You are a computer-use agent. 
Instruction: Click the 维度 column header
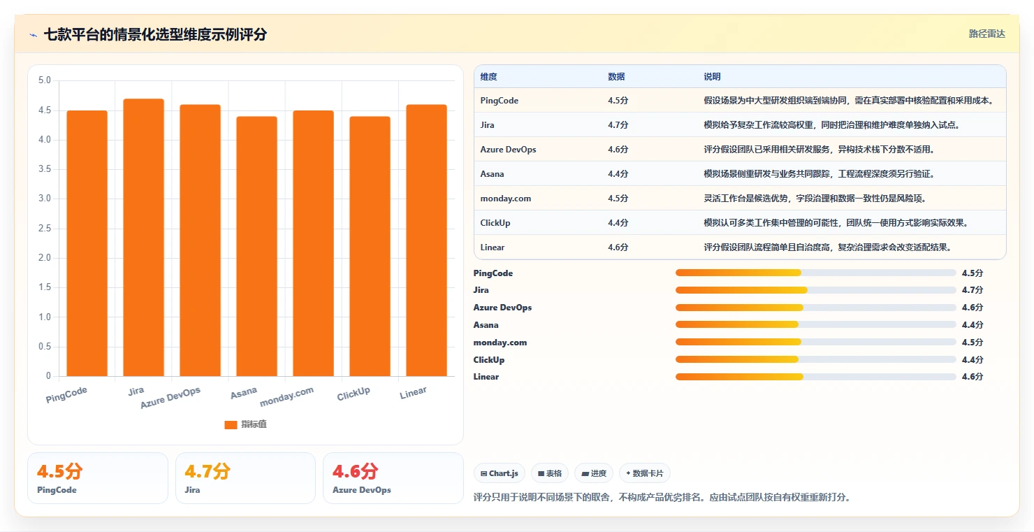pyautogui.click(x=489, y=77)
